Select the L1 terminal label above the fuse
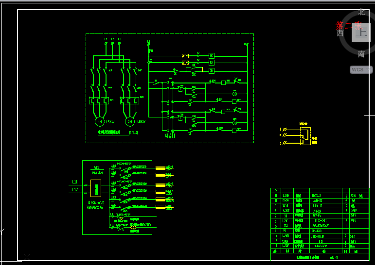The height and width of the screenshot is (265, 375). (x=148, y=42)
